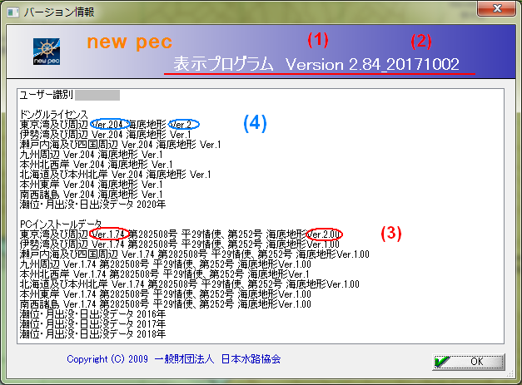Click the new pec ship wheel logo
The image size is (522, 385).
(47, 52)
